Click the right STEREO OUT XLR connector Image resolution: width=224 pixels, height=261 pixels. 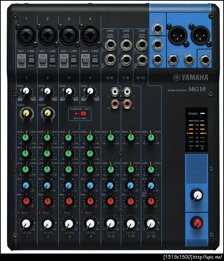click(200, 35)
